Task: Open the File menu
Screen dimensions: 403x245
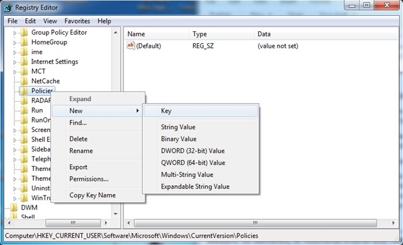Action: (13, 21)
